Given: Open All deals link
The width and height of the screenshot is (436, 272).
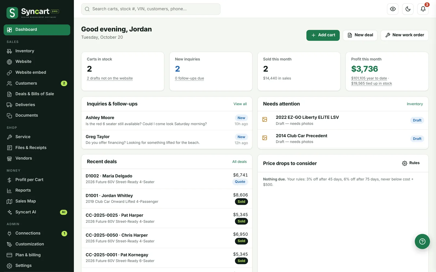Looking at the screenshot, I should click(x=239, y=162).
